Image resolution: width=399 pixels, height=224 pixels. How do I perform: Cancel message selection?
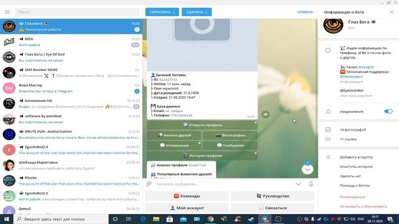pos(305,12)
